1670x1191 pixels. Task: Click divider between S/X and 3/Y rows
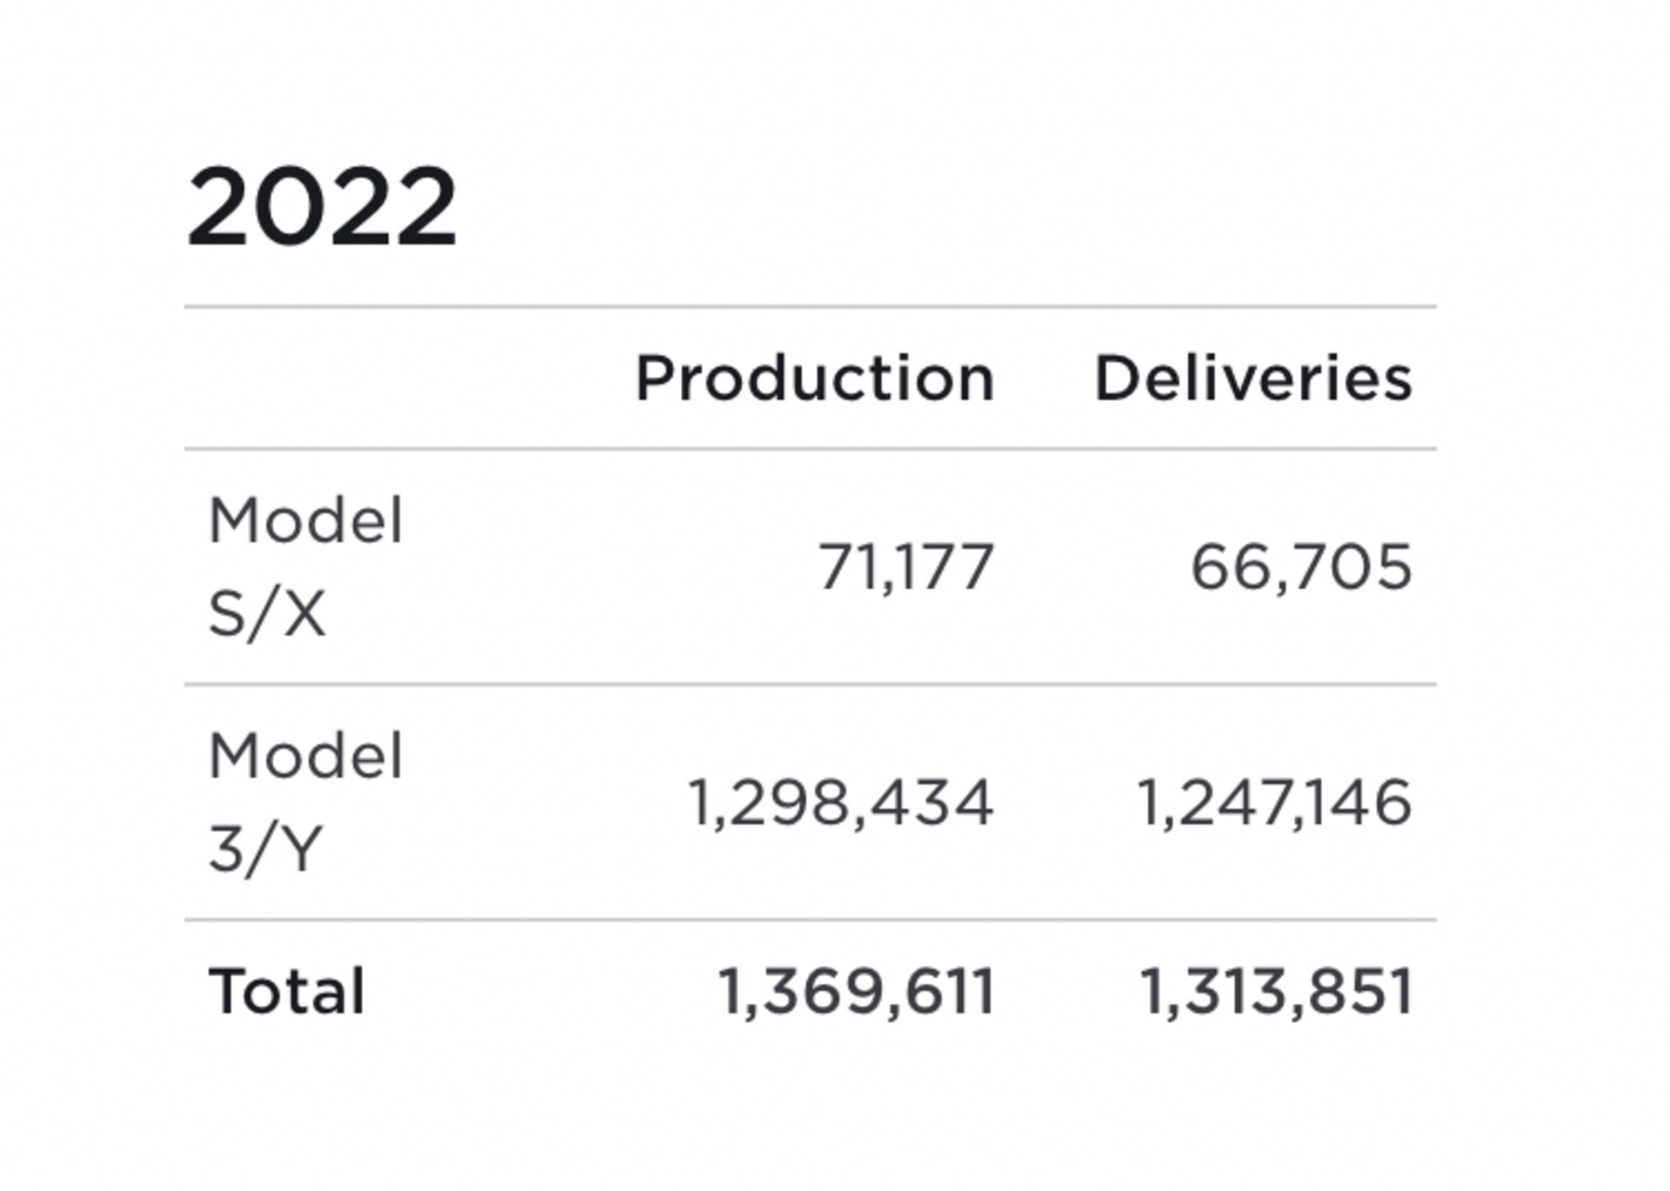809,685
